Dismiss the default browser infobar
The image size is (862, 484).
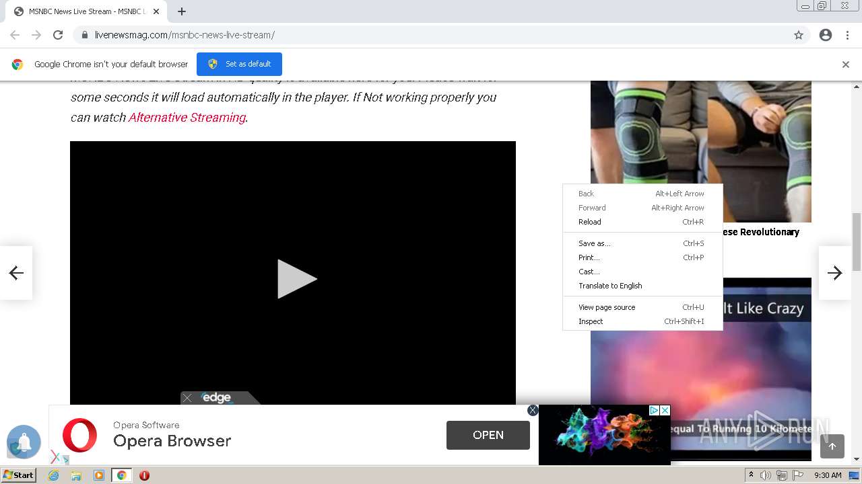pyautogui.click(x=846, y=65)
